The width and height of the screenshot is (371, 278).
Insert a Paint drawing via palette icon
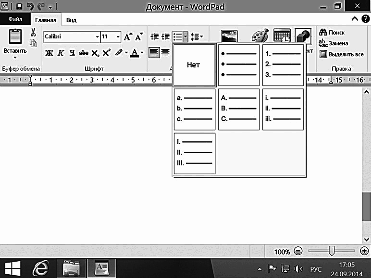[260, 36]
